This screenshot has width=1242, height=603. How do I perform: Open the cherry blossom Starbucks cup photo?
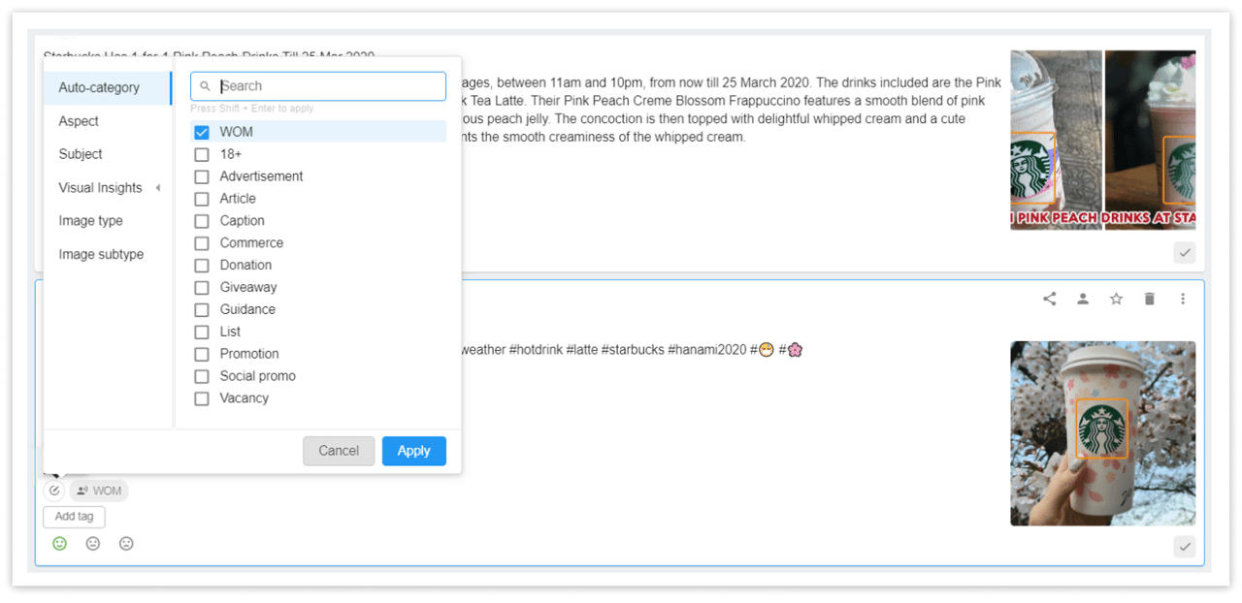click(1103, 433)
